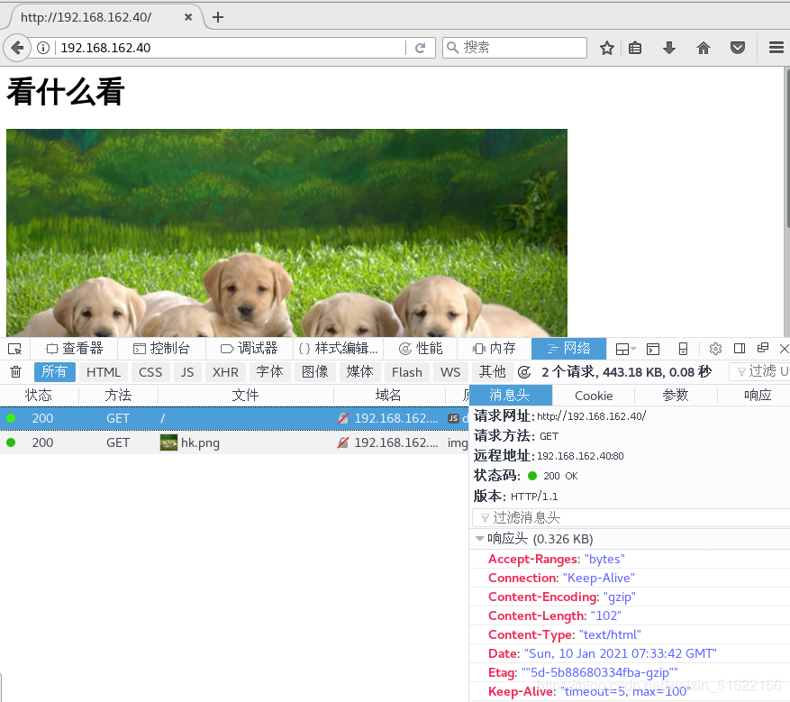Viewport: 790px width, 702px height.
Task: Filter requests by 字体 fonts
Action: tap(269, 372)
